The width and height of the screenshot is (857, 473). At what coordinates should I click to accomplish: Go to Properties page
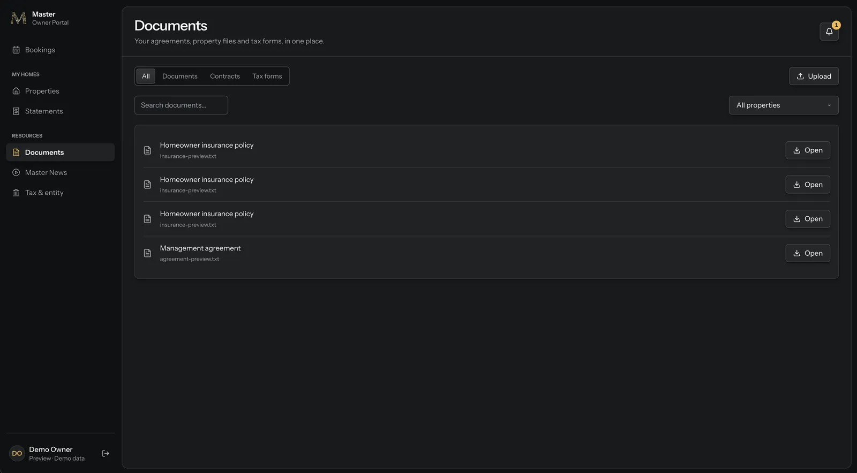[x=60, y=91]
